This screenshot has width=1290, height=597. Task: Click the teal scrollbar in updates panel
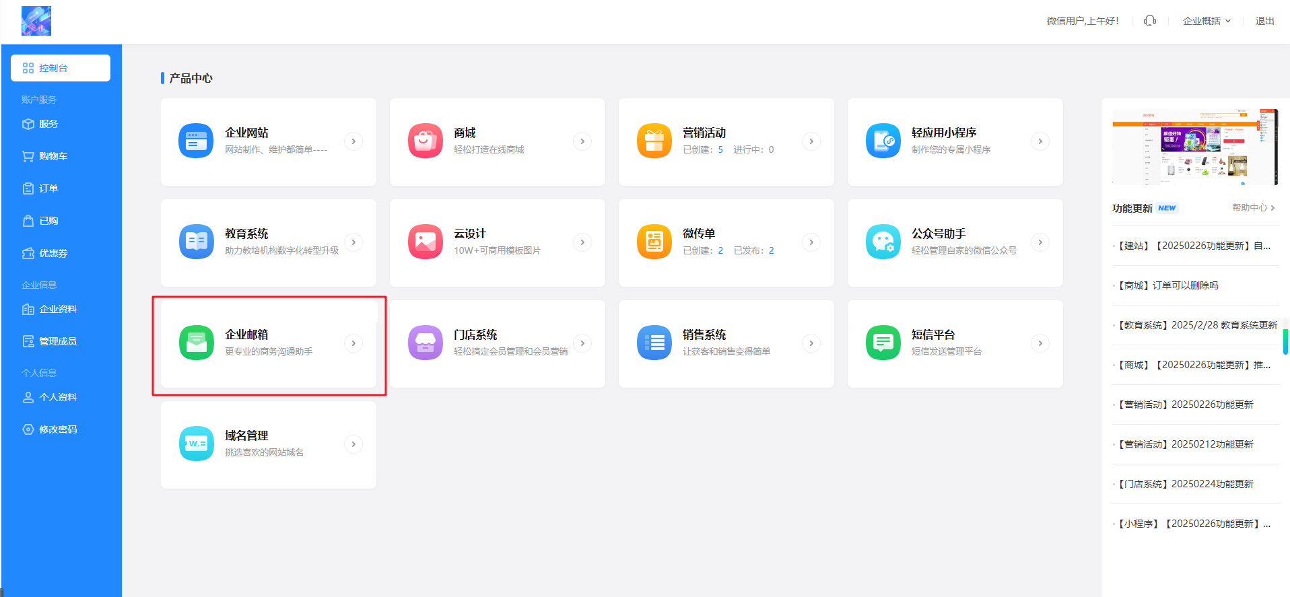pos(1285,341)
